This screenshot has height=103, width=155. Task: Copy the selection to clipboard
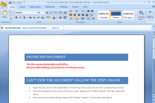(x=10, y=15)
